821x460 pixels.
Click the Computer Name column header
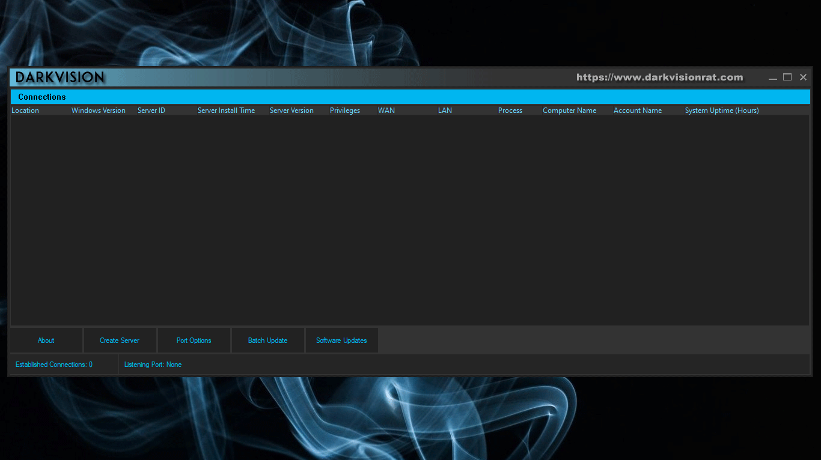pyautogui.click(x=569, y=110)
